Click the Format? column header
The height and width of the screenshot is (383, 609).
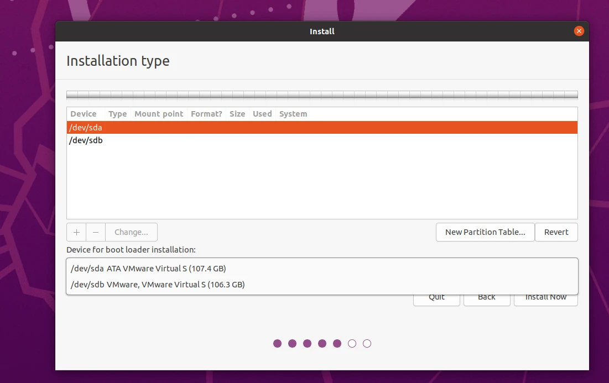point(206,114)
